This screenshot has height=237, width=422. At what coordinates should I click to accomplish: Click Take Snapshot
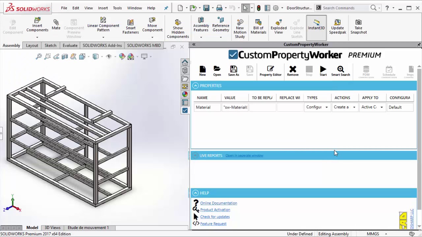point(358,26)
